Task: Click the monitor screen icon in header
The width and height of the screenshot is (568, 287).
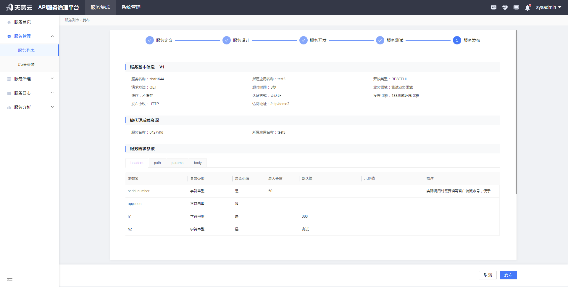Action: [516, 8]
